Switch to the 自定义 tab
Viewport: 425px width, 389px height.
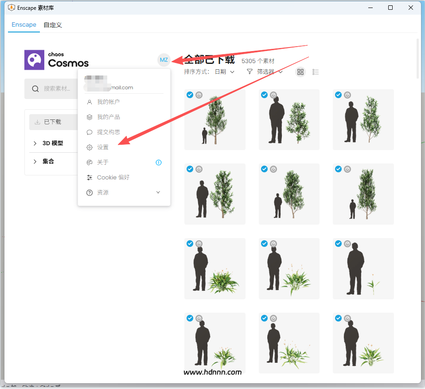[53, 25]
